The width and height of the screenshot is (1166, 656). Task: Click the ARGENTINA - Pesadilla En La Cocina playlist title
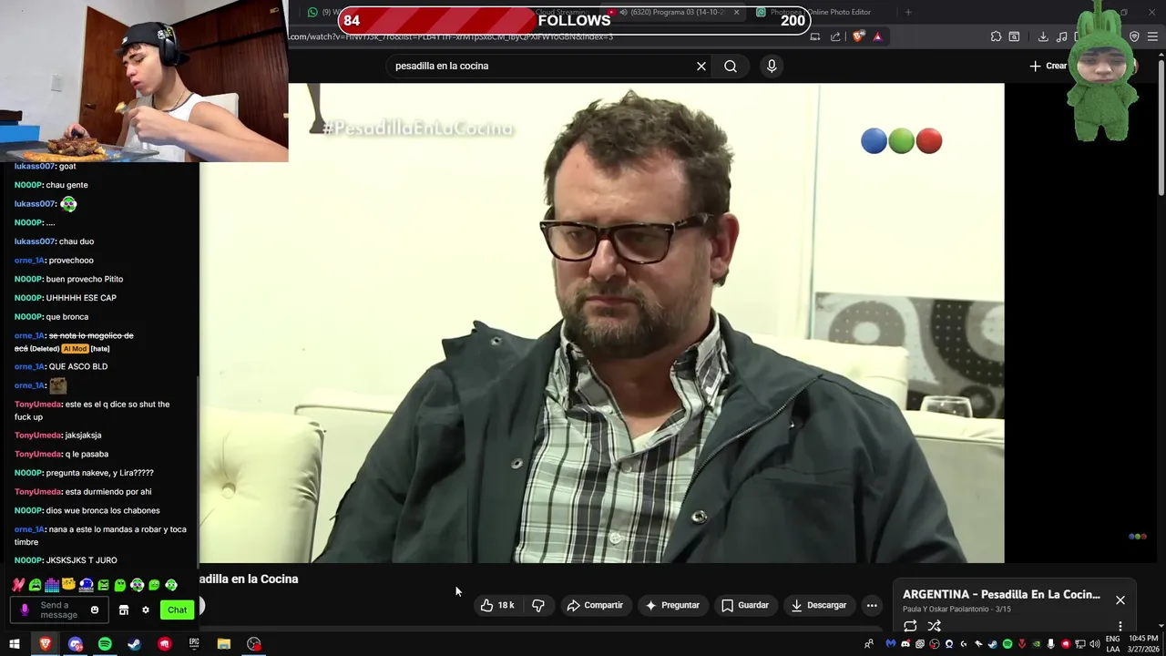click(x=1001, y=594)
